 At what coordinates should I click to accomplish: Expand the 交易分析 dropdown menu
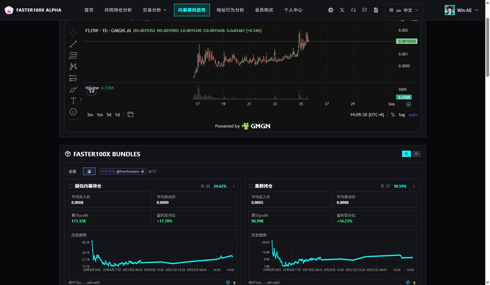[155, 10]
